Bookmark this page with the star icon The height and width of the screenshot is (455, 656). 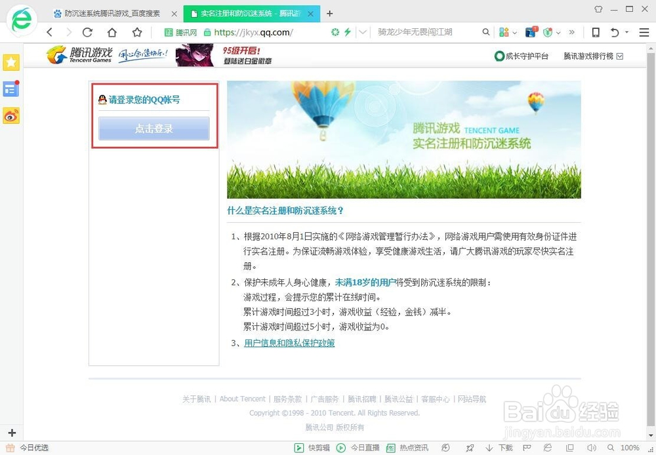[x=137, y=32]
